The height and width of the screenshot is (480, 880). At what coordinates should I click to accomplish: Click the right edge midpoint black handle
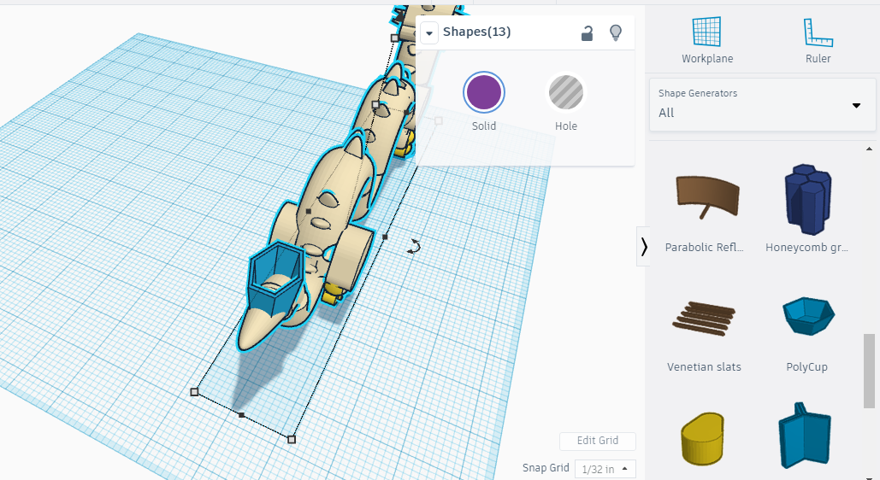coord(385,237)
